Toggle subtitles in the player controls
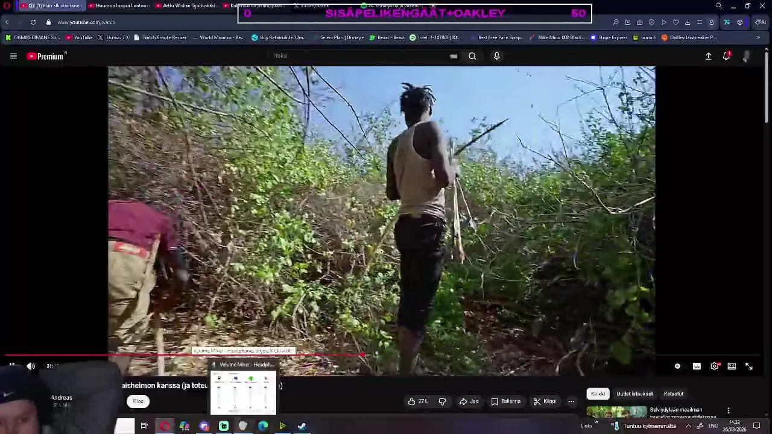Screen dimensions: 772x434 point(697,366)
